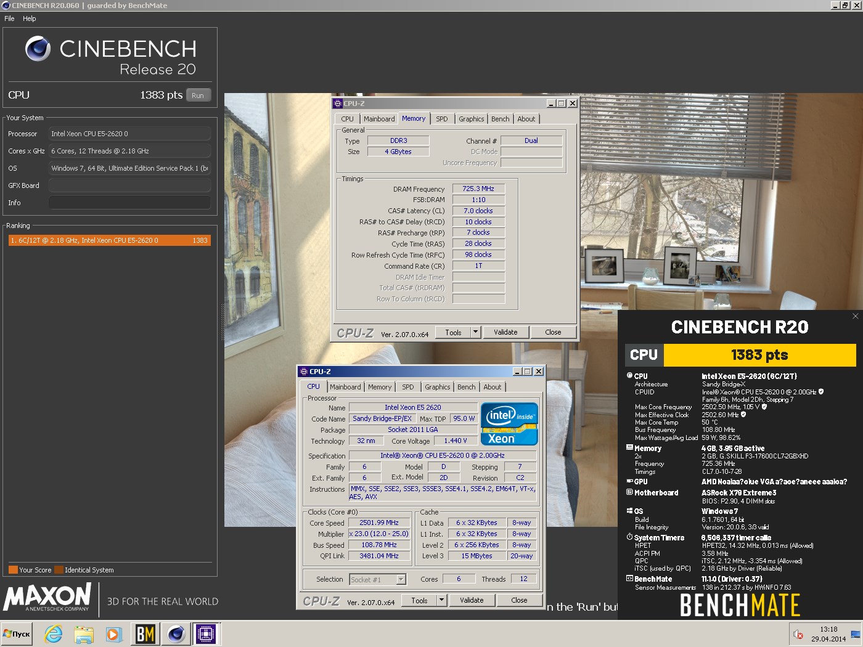Viewport: 863px width, 647px height.
Task: Click the Processor field in Cinebench
Action: pos(129,134)
